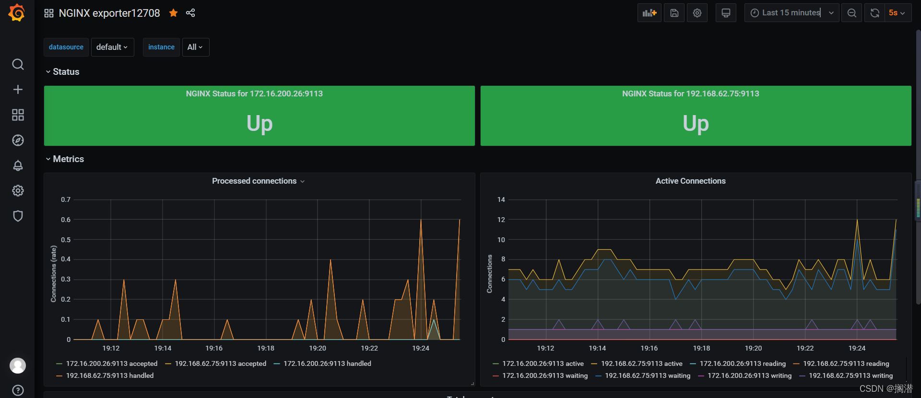
Task: Unstar the dashboard with the star icon
Action: pos(174,13)
